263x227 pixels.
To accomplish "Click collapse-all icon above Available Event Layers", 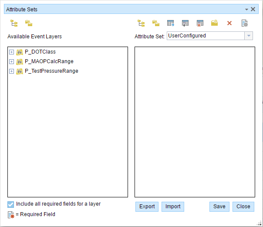I will click(x=29, y=23).
